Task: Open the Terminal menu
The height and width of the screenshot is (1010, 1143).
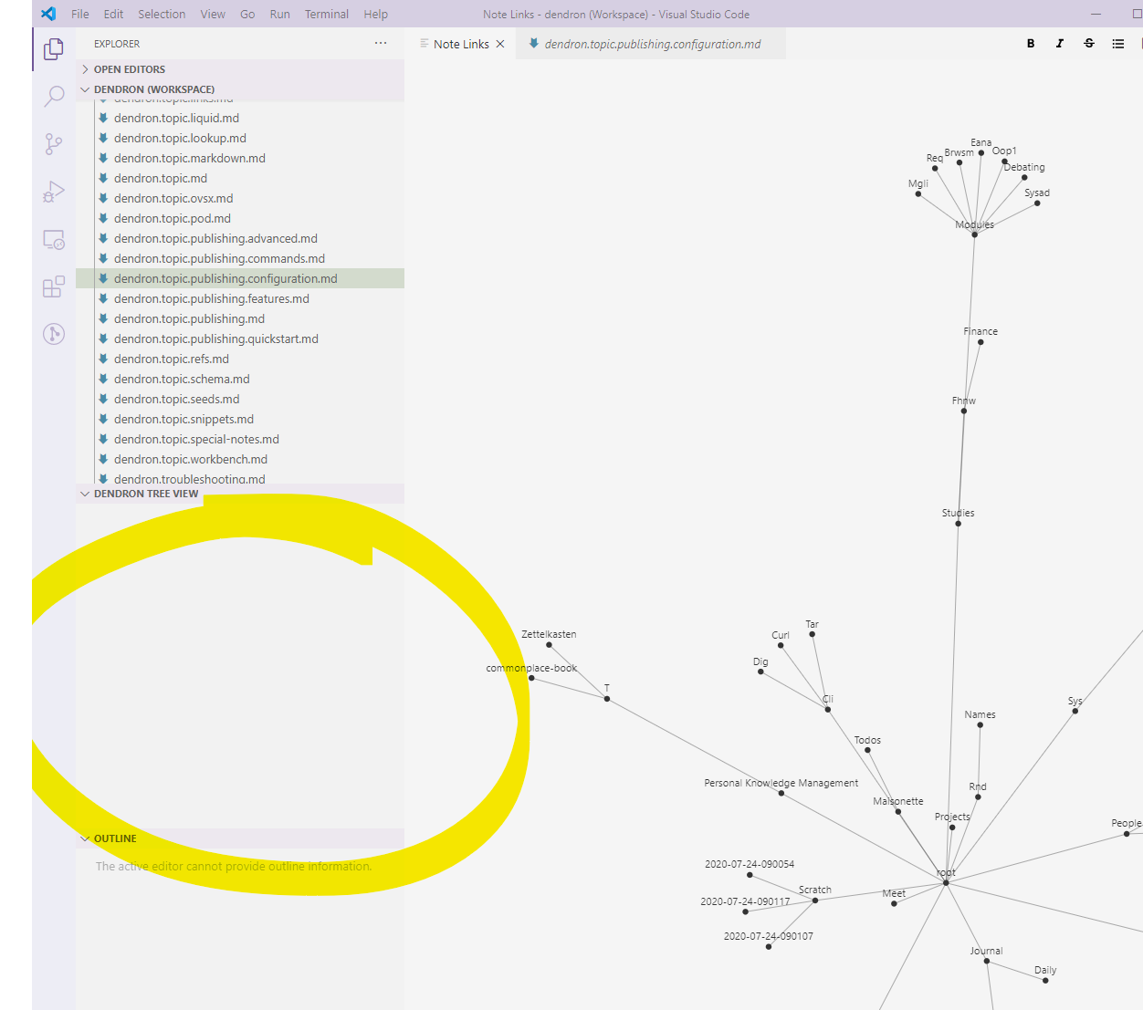Action: point(326,14)
